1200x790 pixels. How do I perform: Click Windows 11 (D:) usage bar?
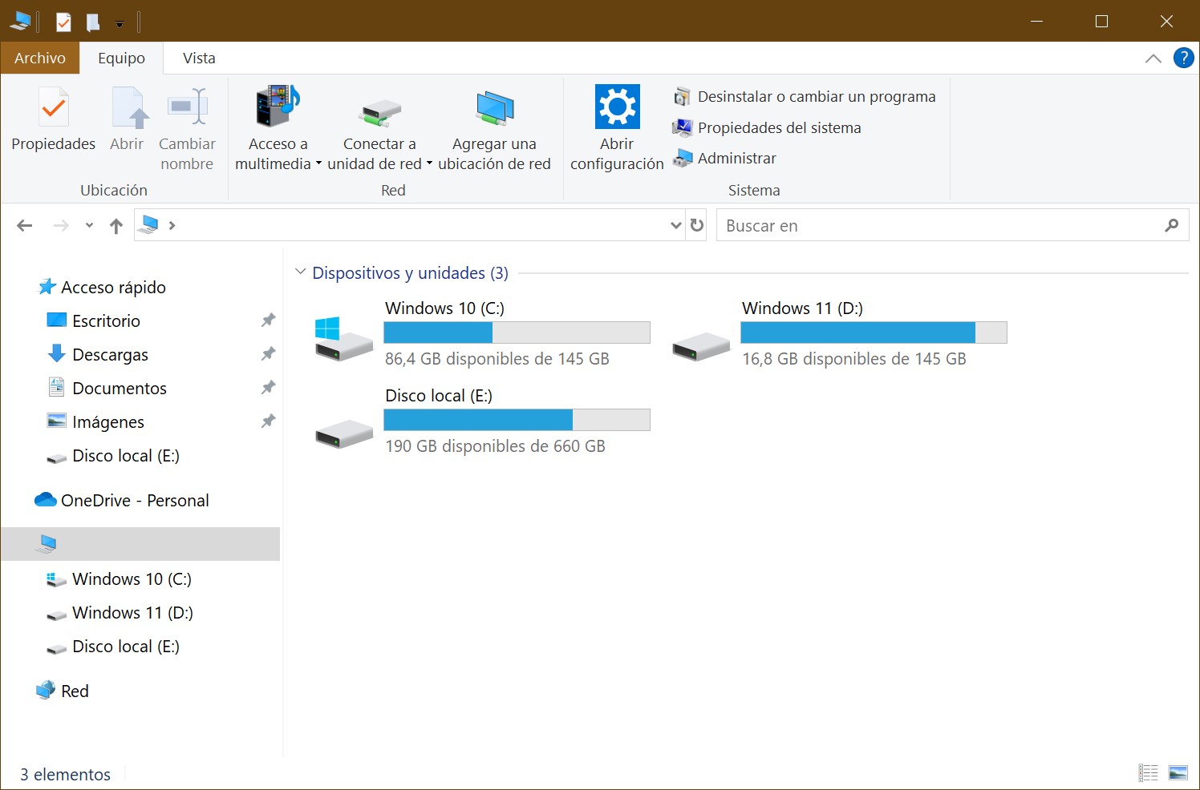(874, 333)
